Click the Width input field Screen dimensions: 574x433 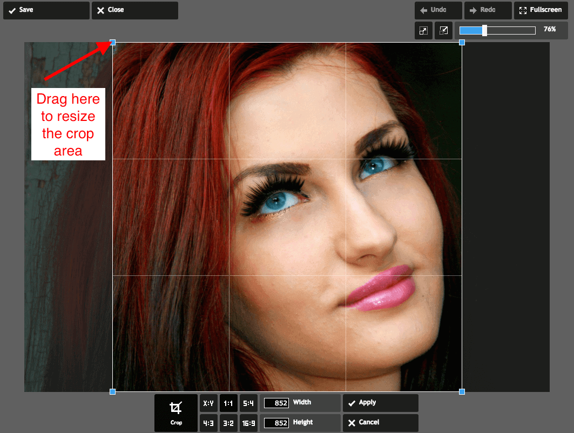[276, 403]
